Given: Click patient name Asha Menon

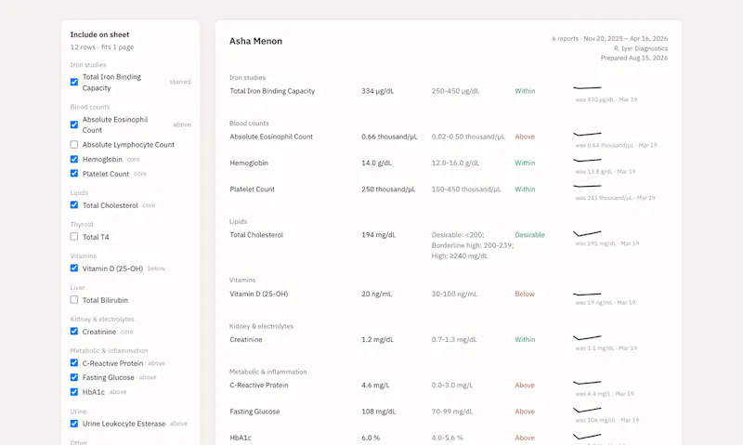Looking at the screenshot, I should coord(256,41).
